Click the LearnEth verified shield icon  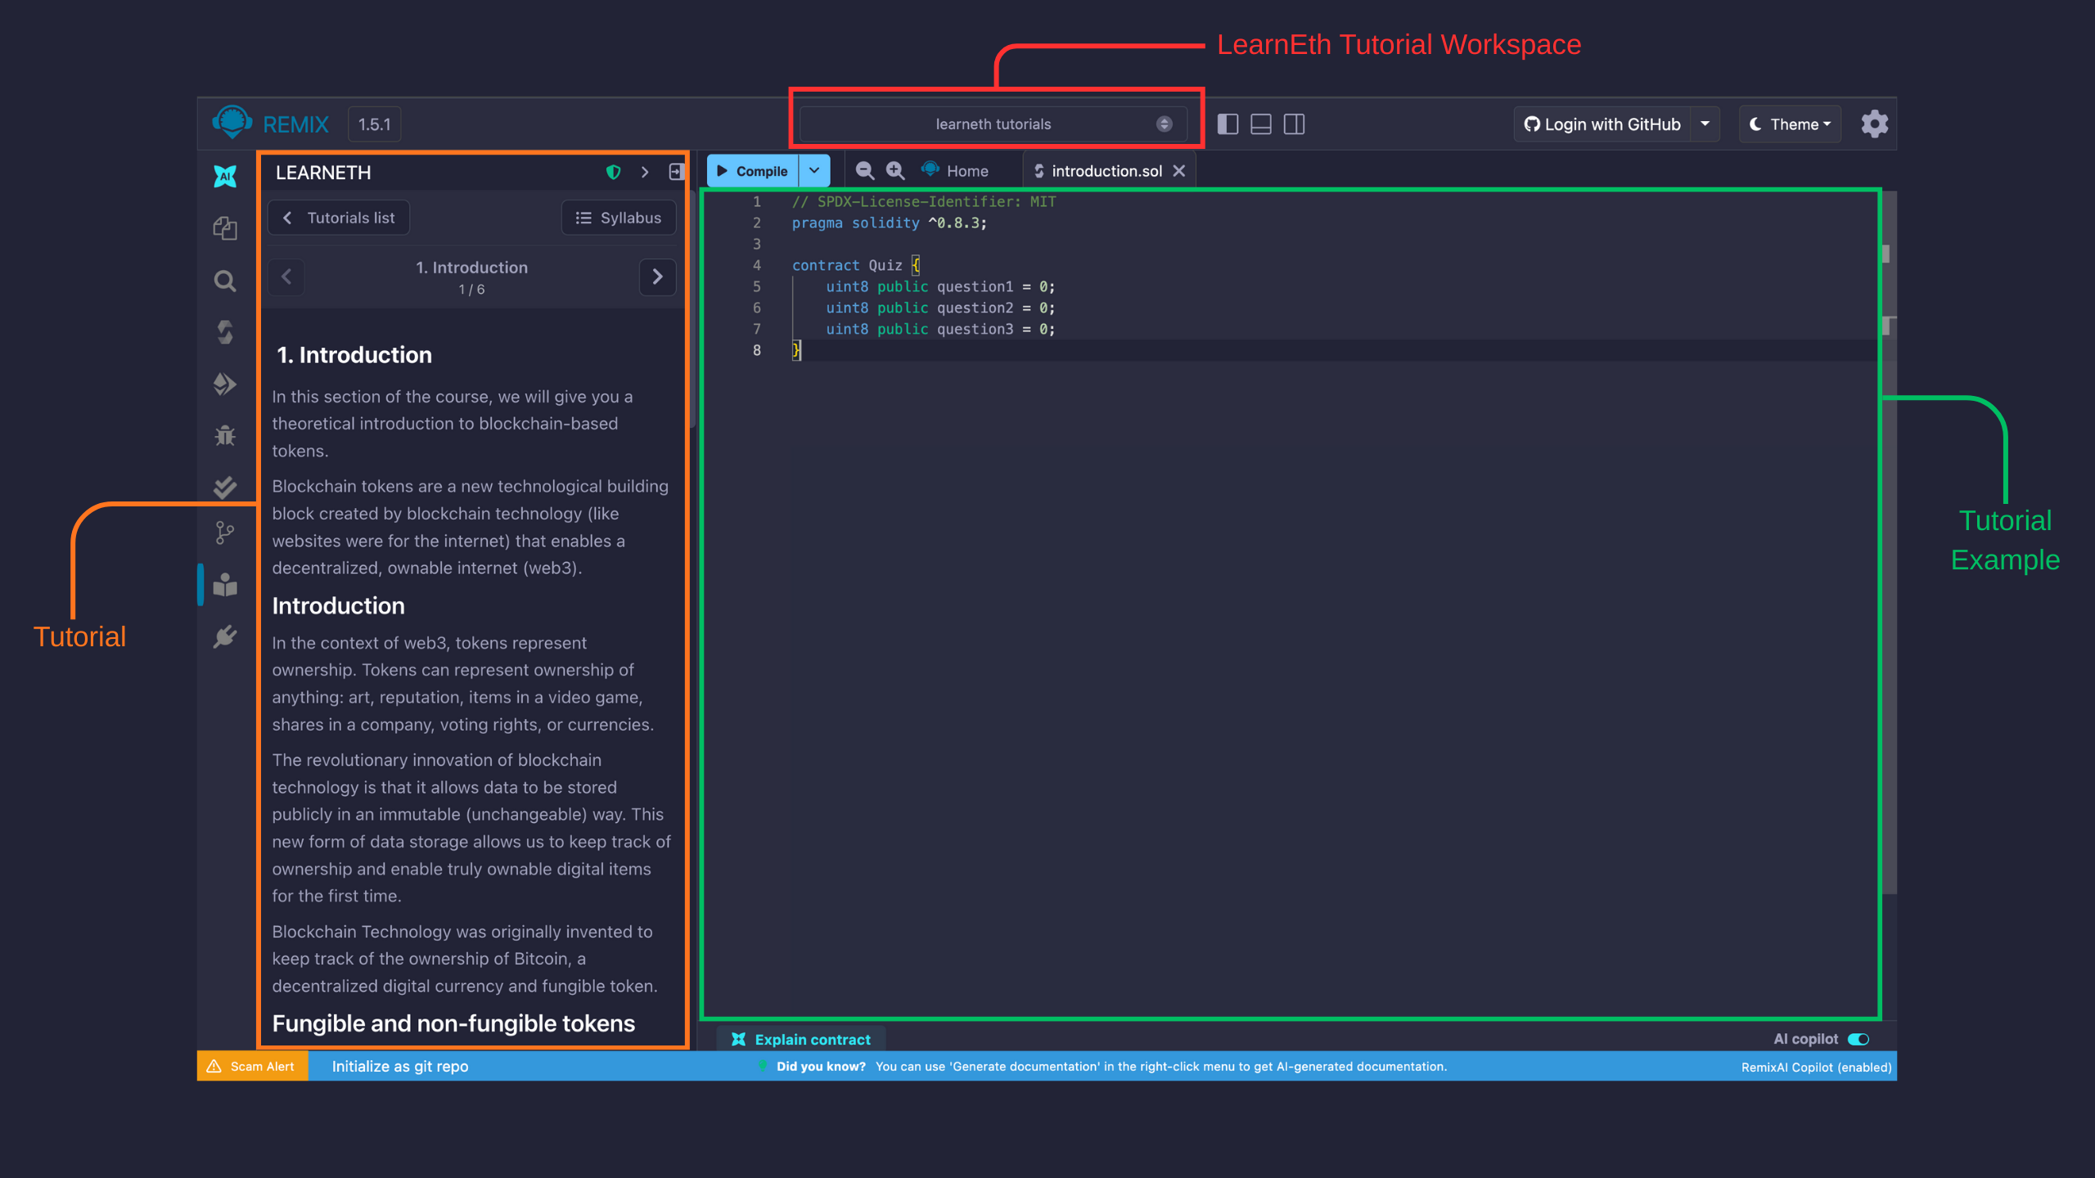click(614, 172)
